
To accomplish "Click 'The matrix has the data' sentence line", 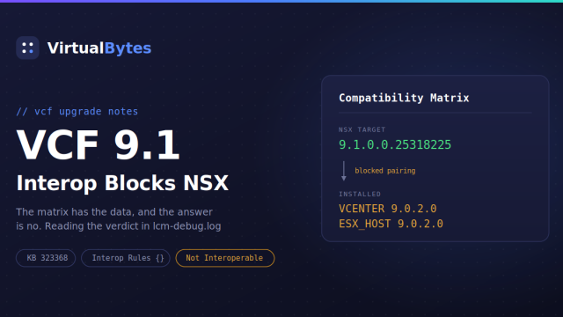I will point(114,212).
